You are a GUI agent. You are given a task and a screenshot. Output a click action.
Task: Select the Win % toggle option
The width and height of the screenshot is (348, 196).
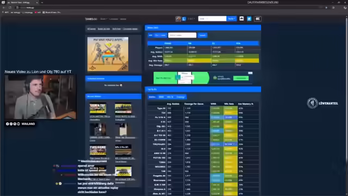[170, 97]
